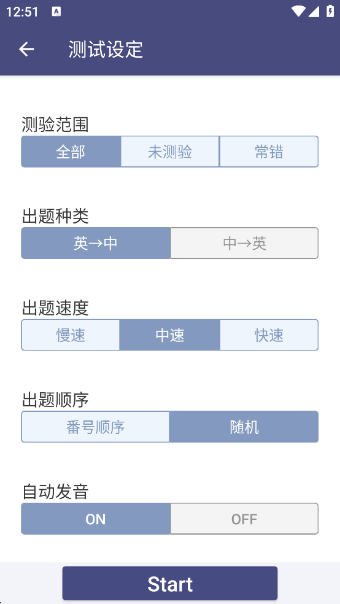Tap the 测试设定 page title
340x604 pixels.
(106, 49)
